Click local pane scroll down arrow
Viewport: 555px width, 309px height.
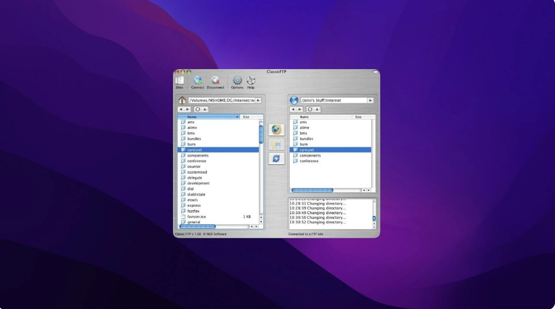(261, 222)
